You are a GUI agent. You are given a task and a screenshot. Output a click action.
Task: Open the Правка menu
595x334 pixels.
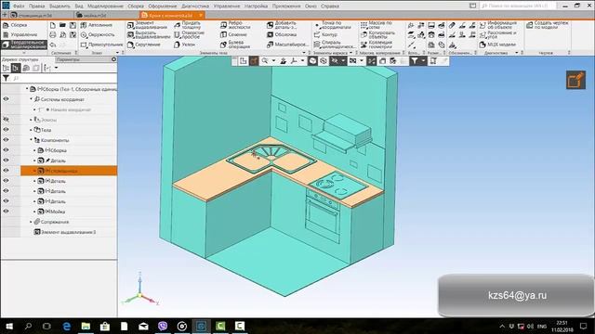pos(37,6)
